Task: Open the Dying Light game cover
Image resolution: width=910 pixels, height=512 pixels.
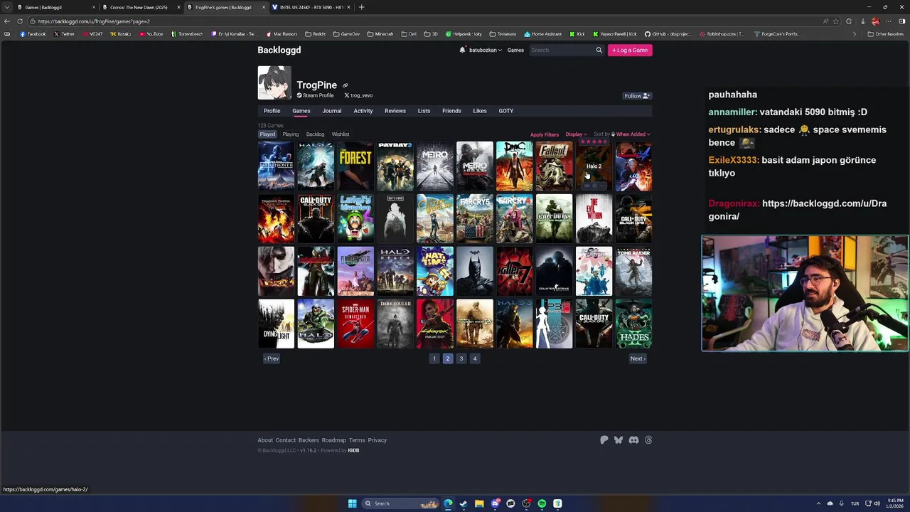Action: click(x=276, y=324)
